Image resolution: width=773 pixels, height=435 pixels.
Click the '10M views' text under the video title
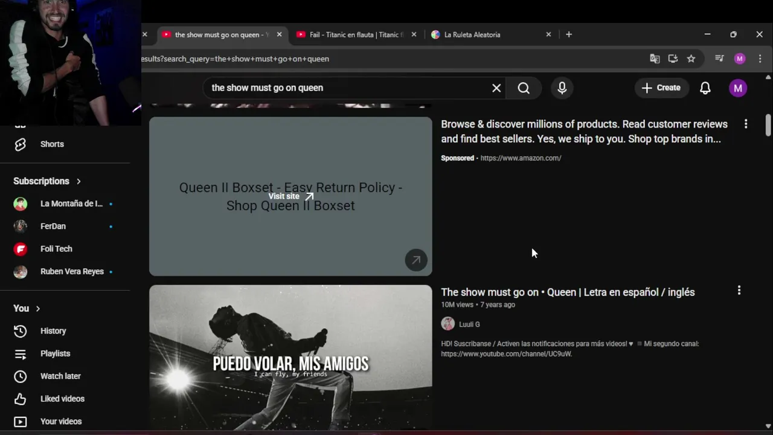tap(457, 305)
